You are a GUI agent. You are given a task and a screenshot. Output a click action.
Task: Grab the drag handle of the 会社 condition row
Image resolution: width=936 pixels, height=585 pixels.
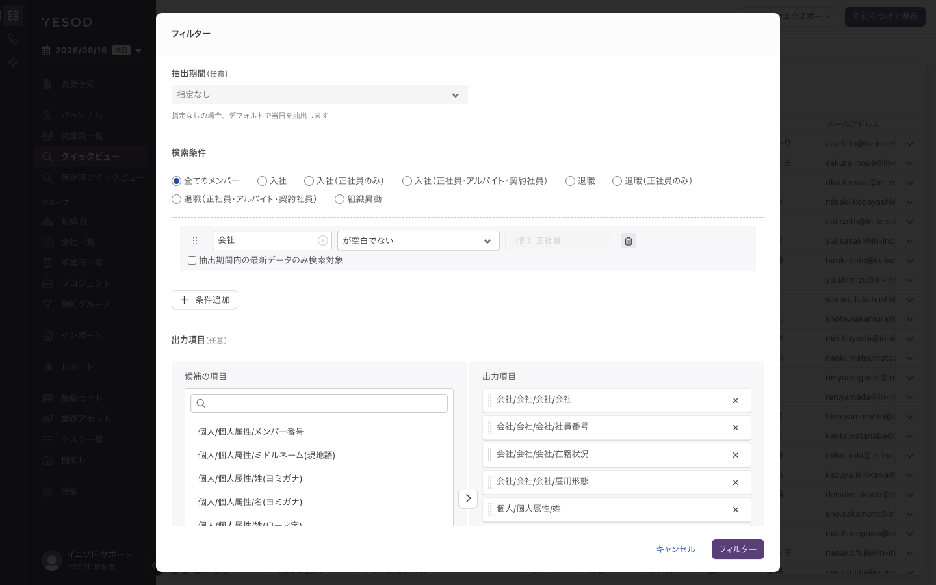[195, 240]
